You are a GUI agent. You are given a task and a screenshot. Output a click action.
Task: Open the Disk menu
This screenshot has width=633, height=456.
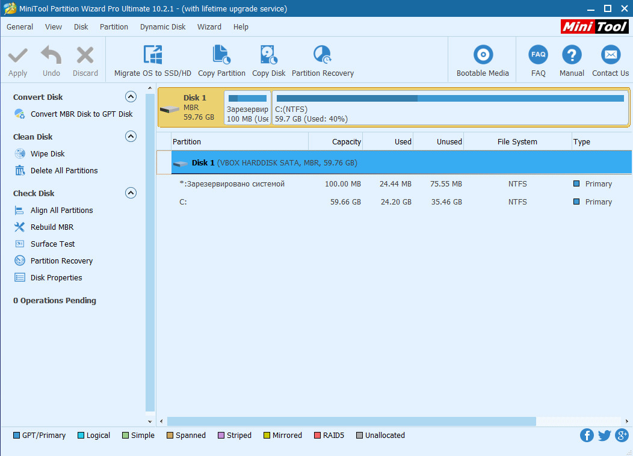pos(81,26)
